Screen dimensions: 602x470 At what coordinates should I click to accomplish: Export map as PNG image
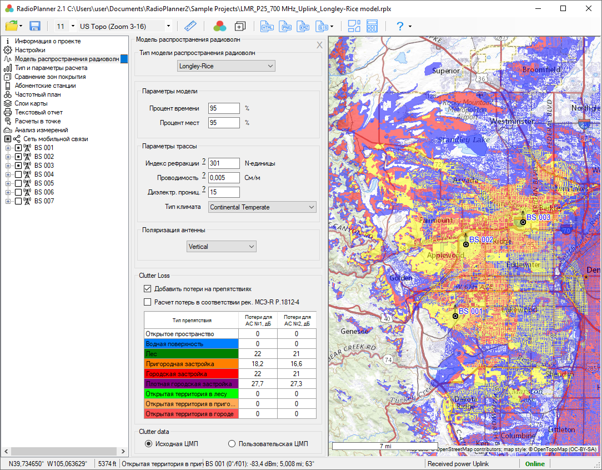pos(285,26)
